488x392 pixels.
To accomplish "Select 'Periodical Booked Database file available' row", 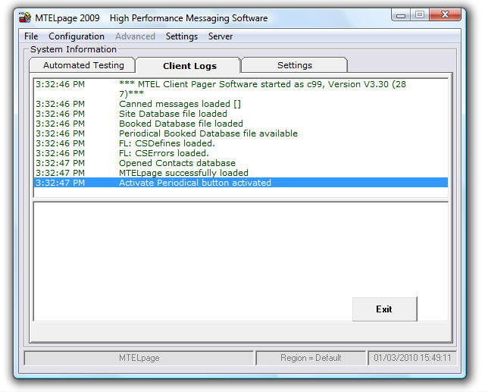I will [x=241, y=133].
